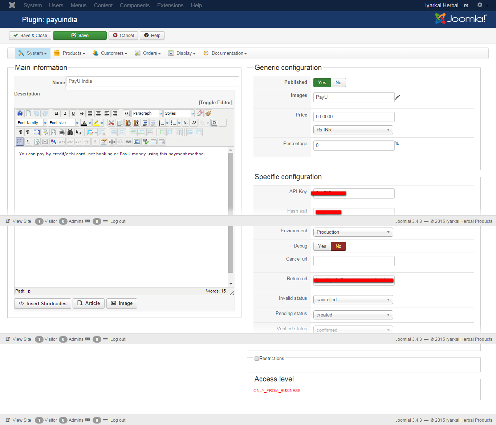Viewport: 496px width, 425px height.
Task: Click the Save & Close button
Action: point(30,35)
